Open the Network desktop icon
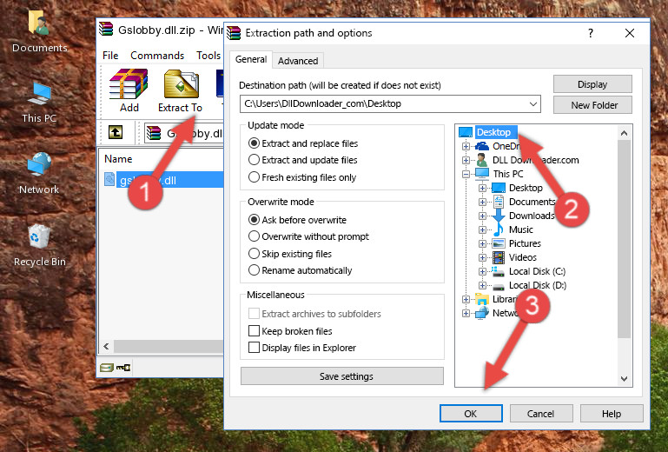The width and height of the screenshot is (668, 452). [39, 164]
